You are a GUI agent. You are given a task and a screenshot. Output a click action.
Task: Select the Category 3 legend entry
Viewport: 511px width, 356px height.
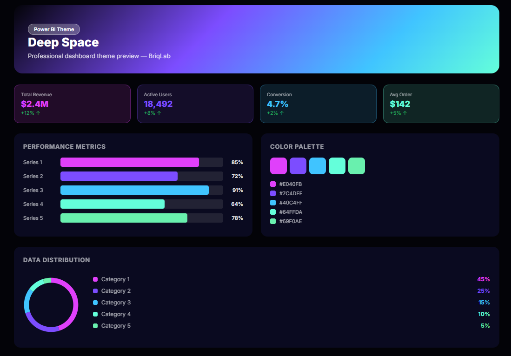point(116,303)
